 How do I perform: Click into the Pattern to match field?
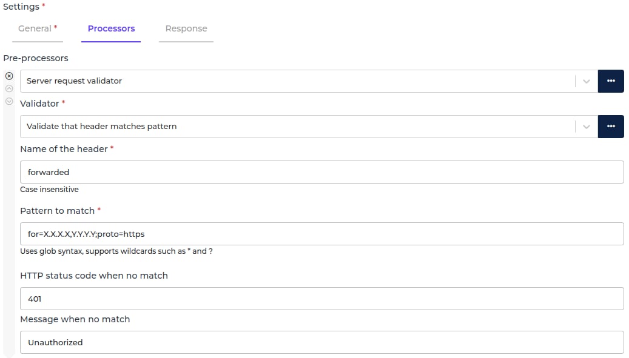pyautogui.click(x=321, y=234)
